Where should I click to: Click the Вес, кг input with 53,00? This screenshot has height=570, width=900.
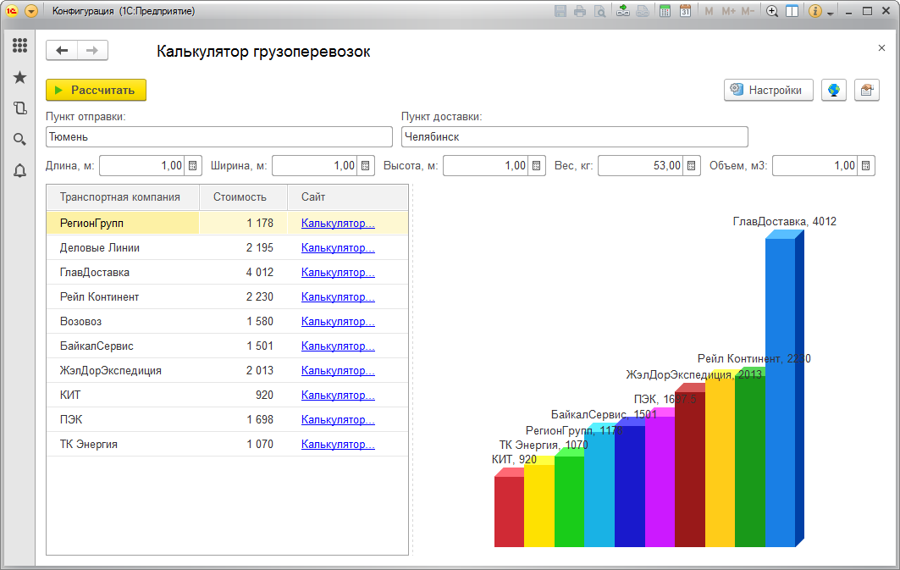coord(641,165)
